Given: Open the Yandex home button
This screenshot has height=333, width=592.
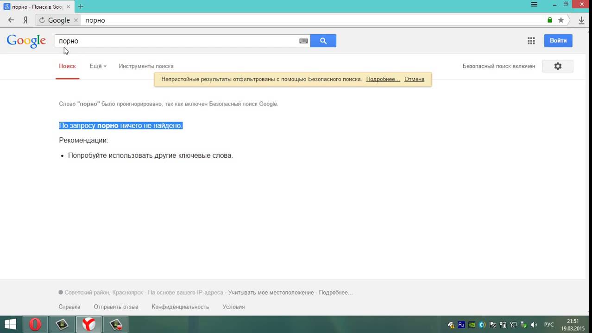Looking at the screenshot, I should coord(25,20).
